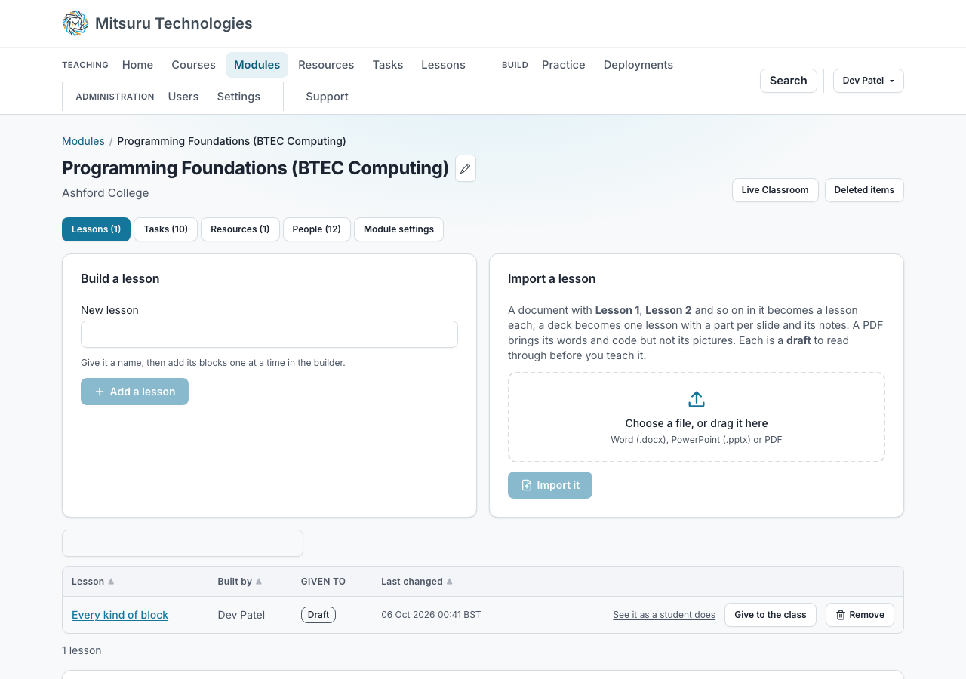Click the plus icon on Add a lesson

tap(99, 392)
